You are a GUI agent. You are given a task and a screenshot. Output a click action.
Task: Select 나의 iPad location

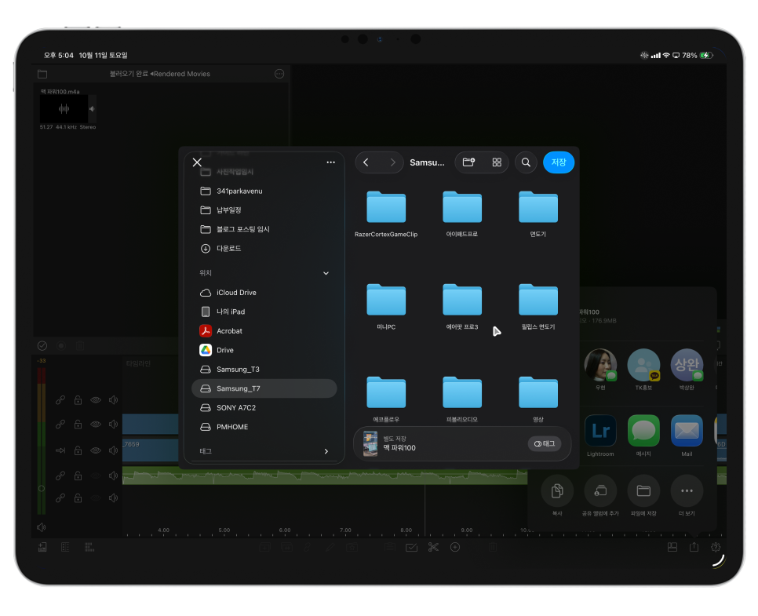pos(264,312)
